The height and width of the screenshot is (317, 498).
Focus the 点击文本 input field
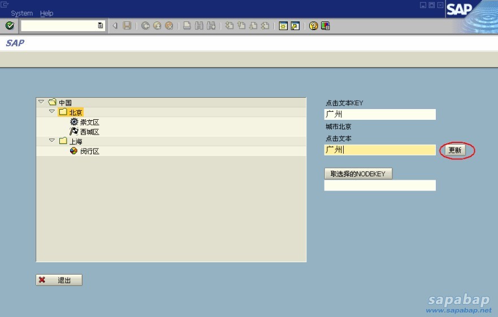coord(380,150)
